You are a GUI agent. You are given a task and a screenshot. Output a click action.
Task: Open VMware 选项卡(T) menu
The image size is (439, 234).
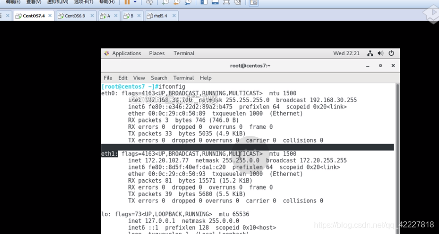(84, 2)
